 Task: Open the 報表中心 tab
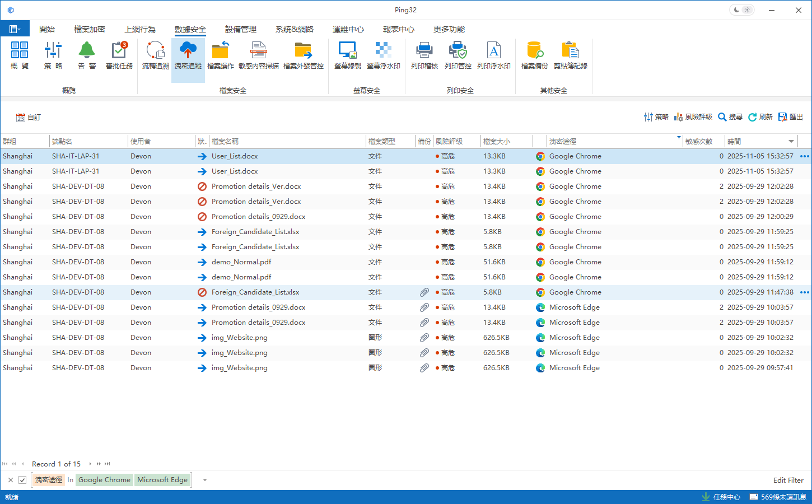click(398, 29)
